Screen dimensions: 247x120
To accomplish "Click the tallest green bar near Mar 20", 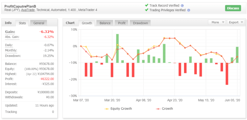I will click(117, 48).
